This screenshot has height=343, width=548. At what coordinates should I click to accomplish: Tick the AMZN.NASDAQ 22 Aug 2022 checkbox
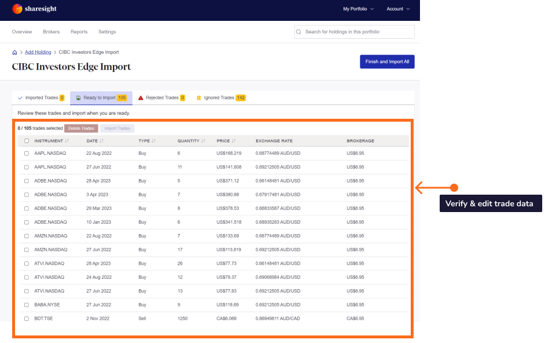(27, 236)
